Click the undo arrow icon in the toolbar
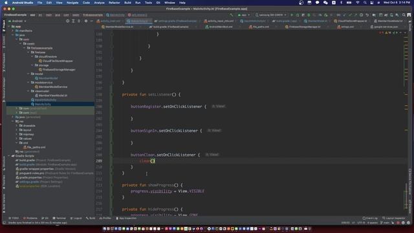414x233 pixels. click(x=367, y=15)
